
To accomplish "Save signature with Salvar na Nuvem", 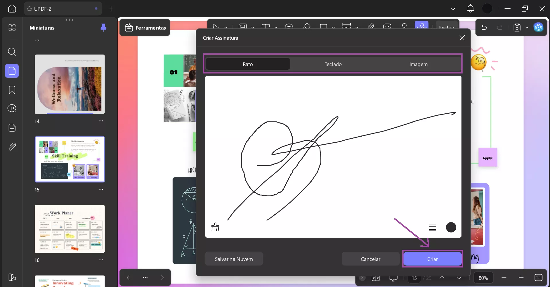I will [x=234, y=259].
